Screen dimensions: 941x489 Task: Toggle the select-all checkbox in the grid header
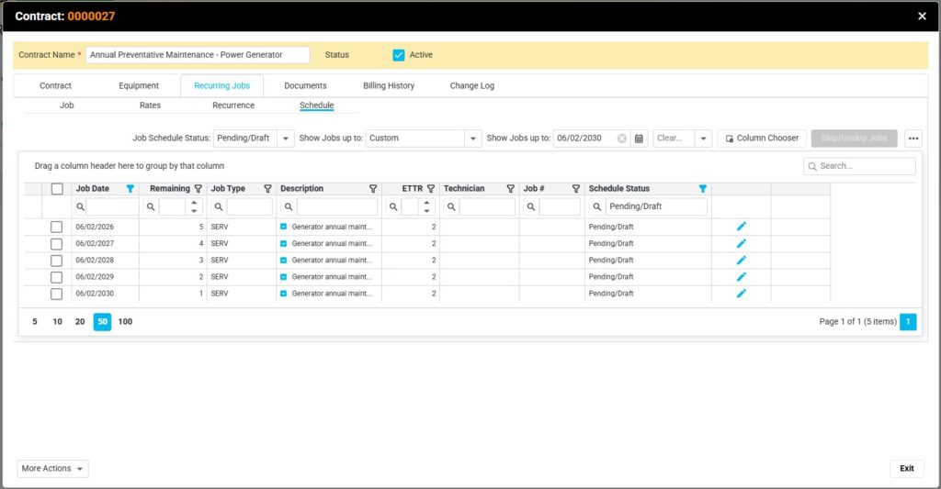57,189
